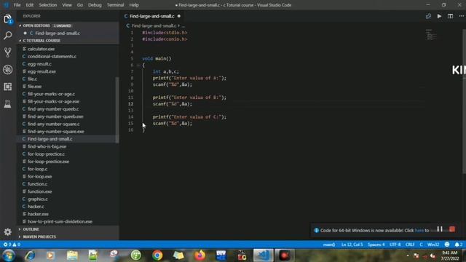Open the Manage gear settings icon
The width and height of the screenshot is (466, 262).
pos(8,231)
